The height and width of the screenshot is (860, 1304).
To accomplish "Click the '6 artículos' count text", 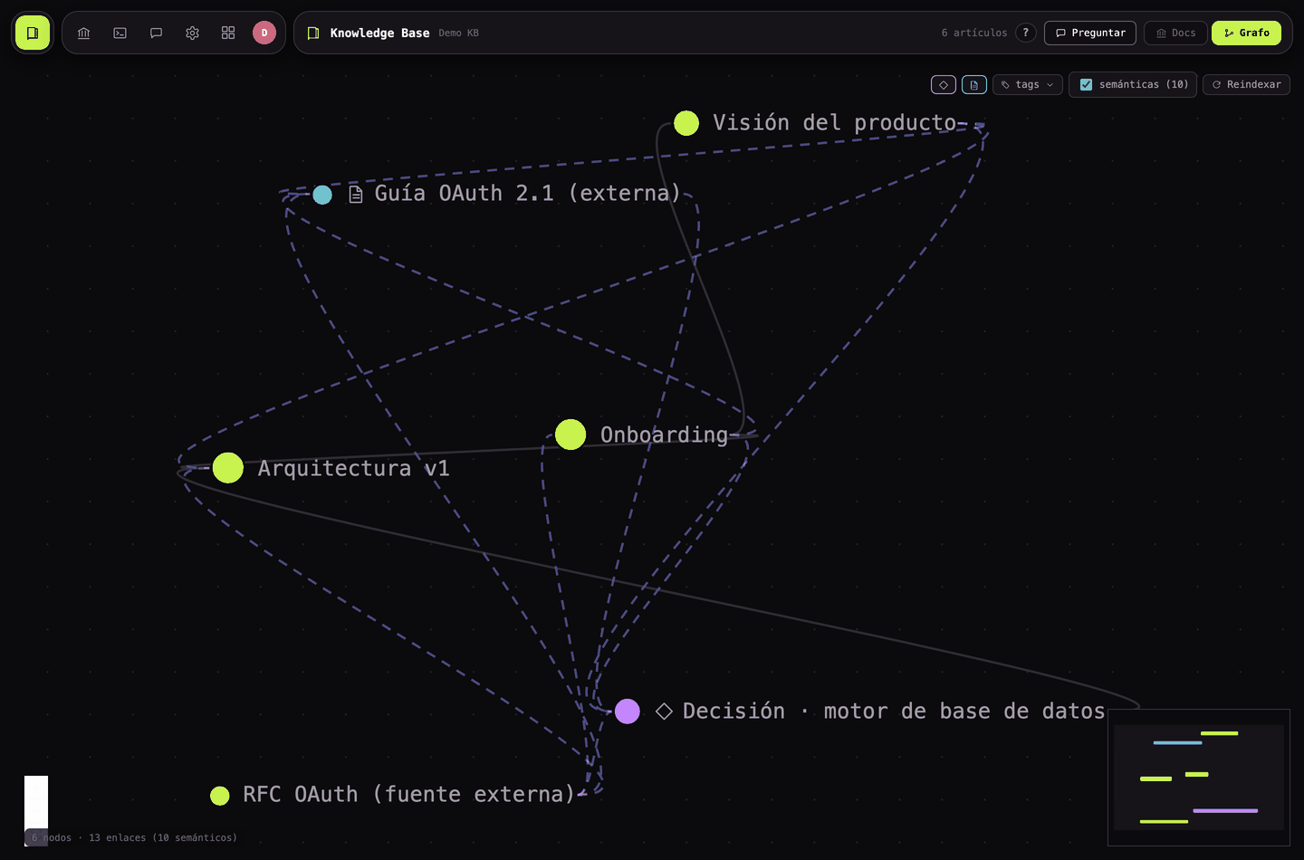I will pos(974,33).
